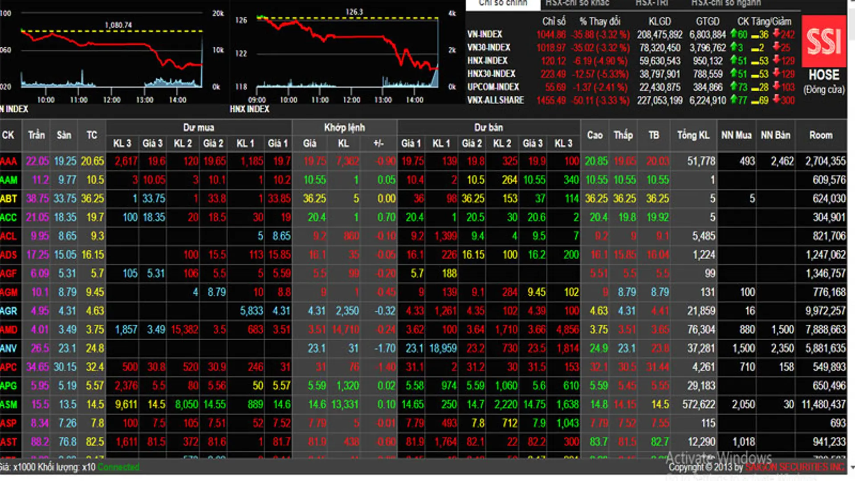Click the VN-INDEX row label
Viewport: 855px width, 481px height.
coord(484,34)
